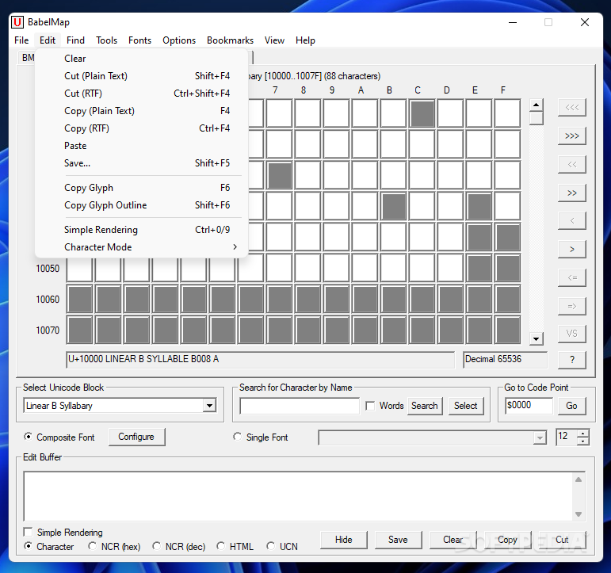Increase font size with up stepper
611x573 pixels.
pos(583,433)
